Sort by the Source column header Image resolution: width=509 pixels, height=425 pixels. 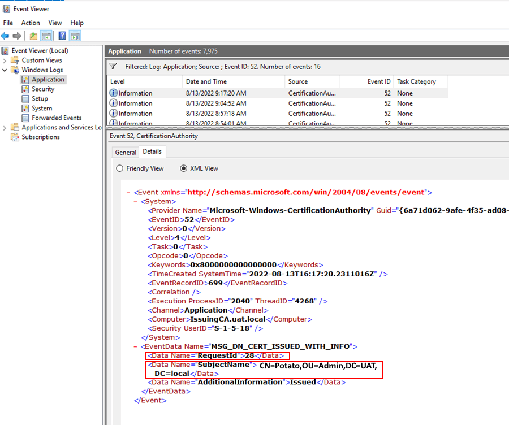[x=312, y=81]
